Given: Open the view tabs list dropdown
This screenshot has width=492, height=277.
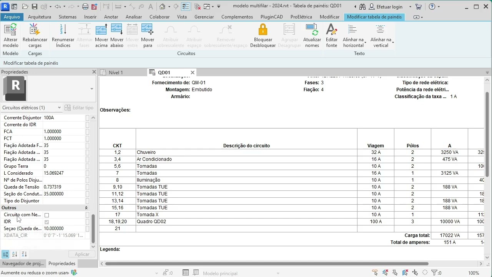Looking at the screenshot, I should tap(487, 72).
